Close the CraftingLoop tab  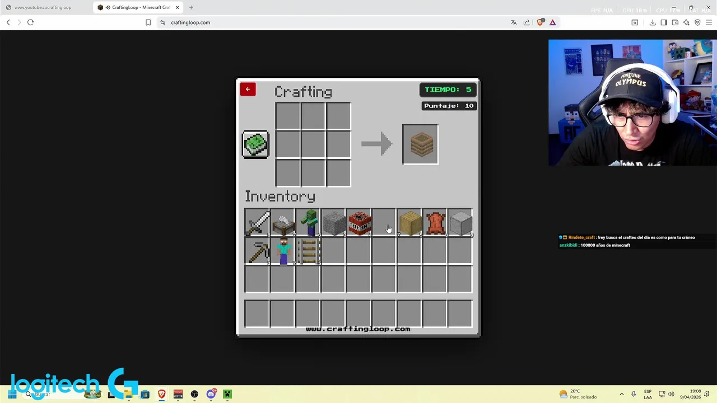pos(177,7)
